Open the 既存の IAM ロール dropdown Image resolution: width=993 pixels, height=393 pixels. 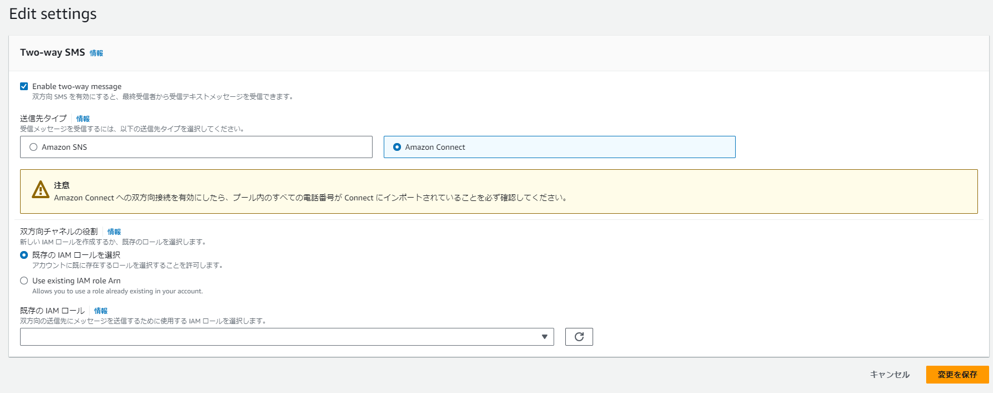tap(287, 337)
